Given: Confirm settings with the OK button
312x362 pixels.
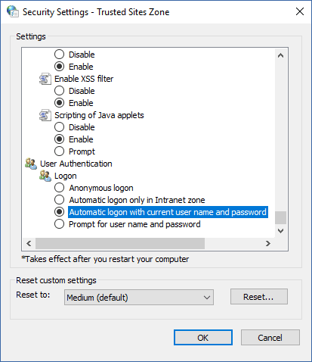Looking at the screenshot, I should 203,338.
